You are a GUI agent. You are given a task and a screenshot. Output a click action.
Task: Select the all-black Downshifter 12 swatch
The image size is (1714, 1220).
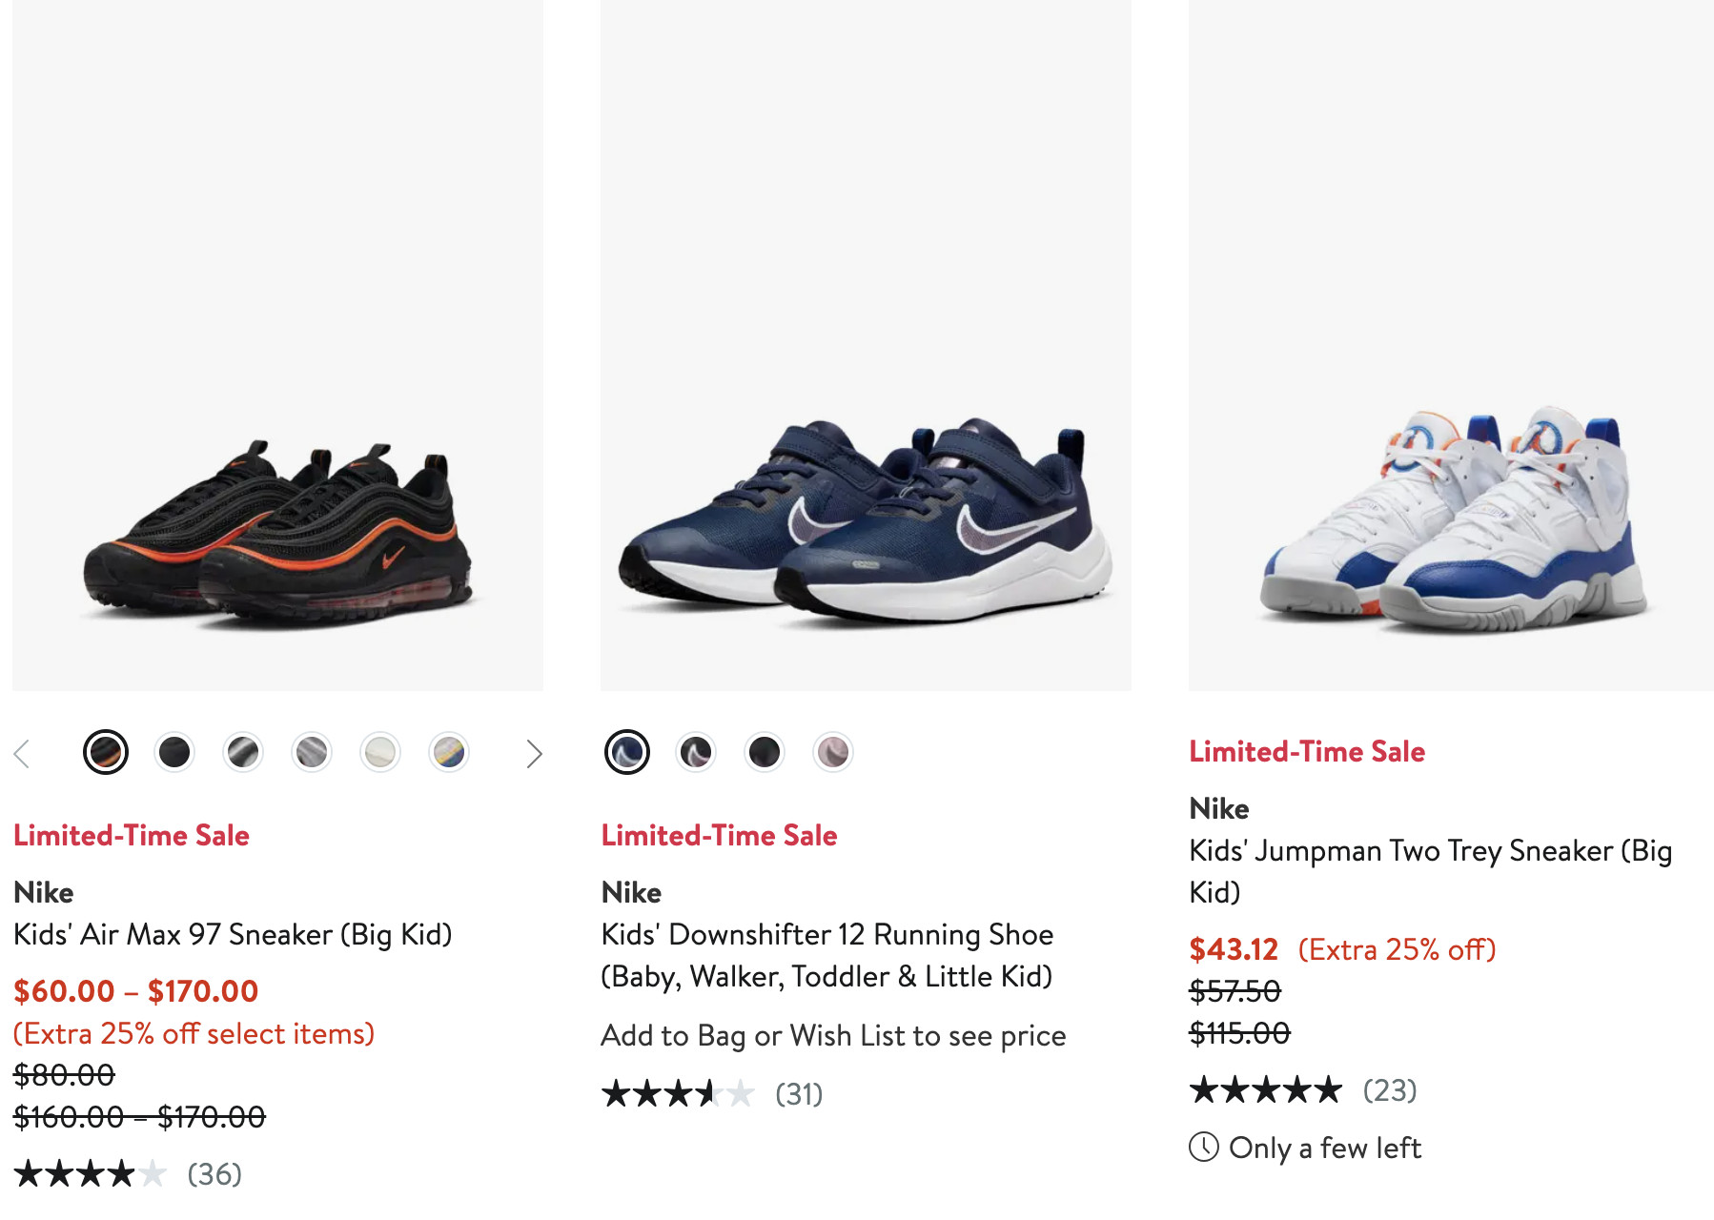[765, 753]
